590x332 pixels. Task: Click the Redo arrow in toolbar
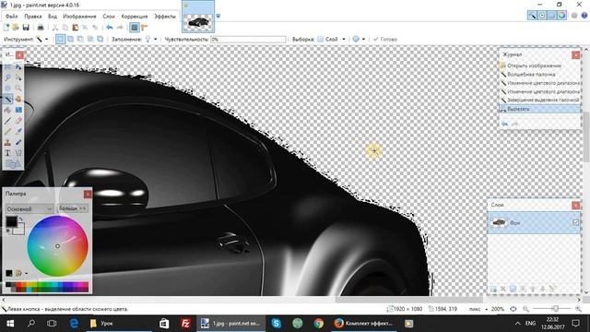pos(120,28)
